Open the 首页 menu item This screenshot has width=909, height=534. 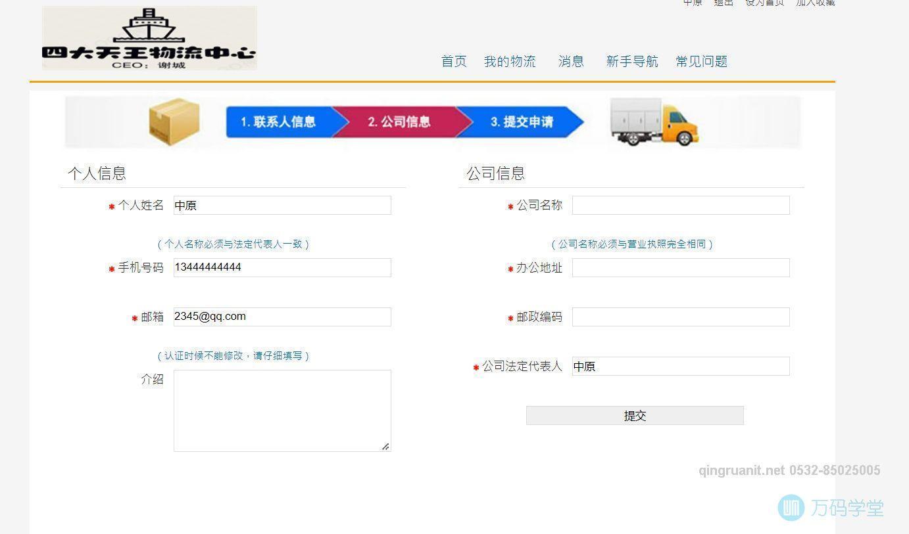click(x=453, y=61)
